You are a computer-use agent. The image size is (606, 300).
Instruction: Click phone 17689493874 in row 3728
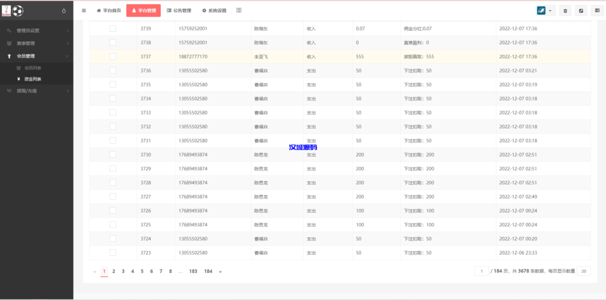pyautogui.click(x=193, y=183)
